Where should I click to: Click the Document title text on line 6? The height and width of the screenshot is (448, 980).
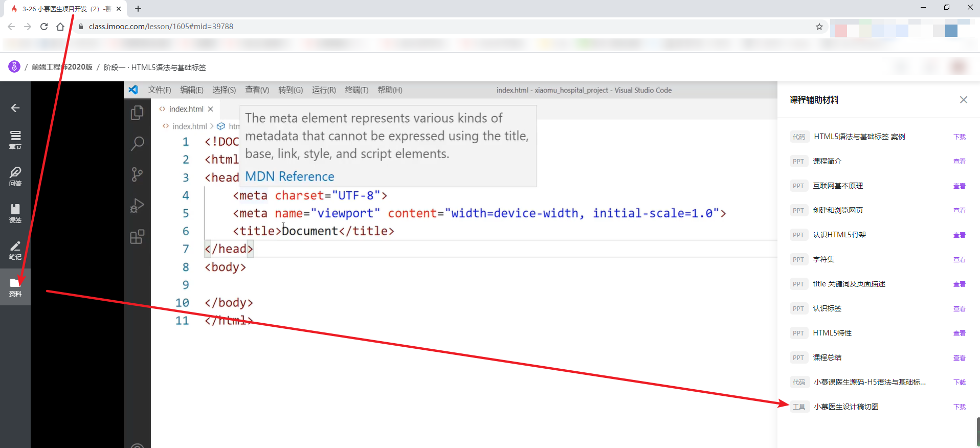[x=310, y=231]
